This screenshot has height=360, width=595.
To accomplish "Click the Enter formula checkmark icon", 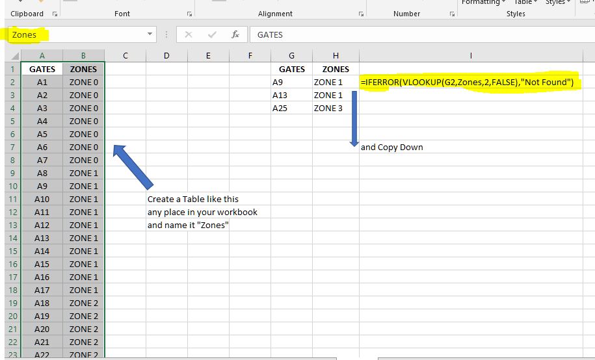I will 212,35.
